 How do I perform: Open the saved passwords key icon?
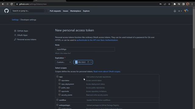pyautogui.click(x=161, y=4)
